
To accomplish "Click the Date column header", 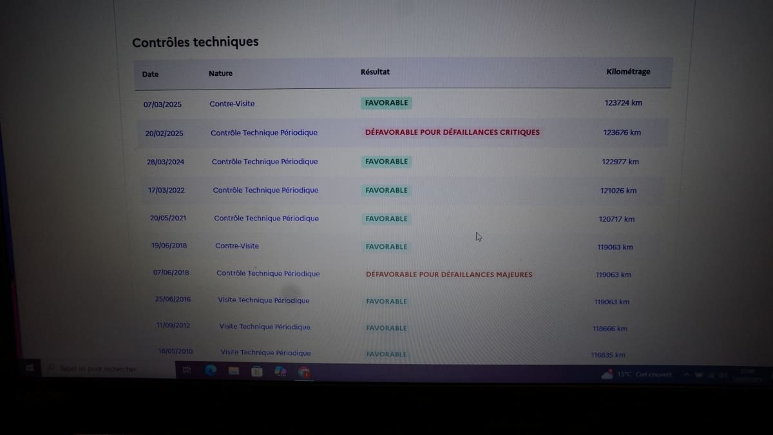I will pos(150,74).
